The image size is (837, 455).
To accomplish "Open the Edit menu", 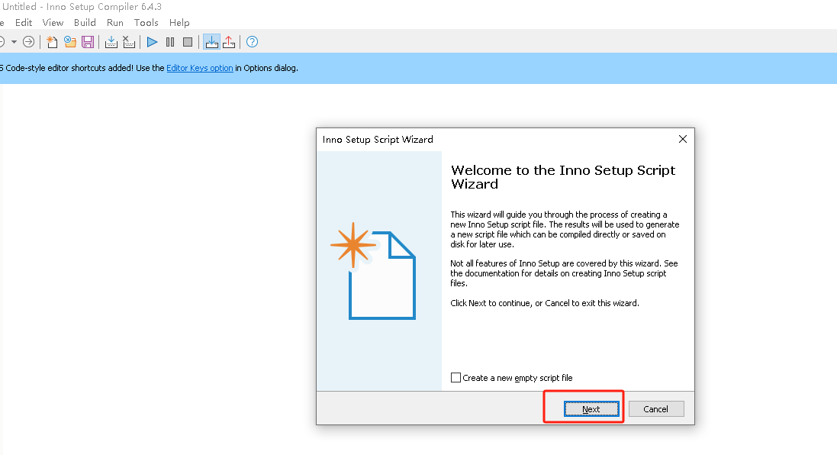I will click(24, 22).
